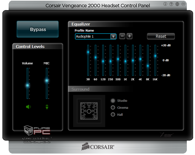
Task: Click the 16K equalizer slider handle
Action: 155,56
